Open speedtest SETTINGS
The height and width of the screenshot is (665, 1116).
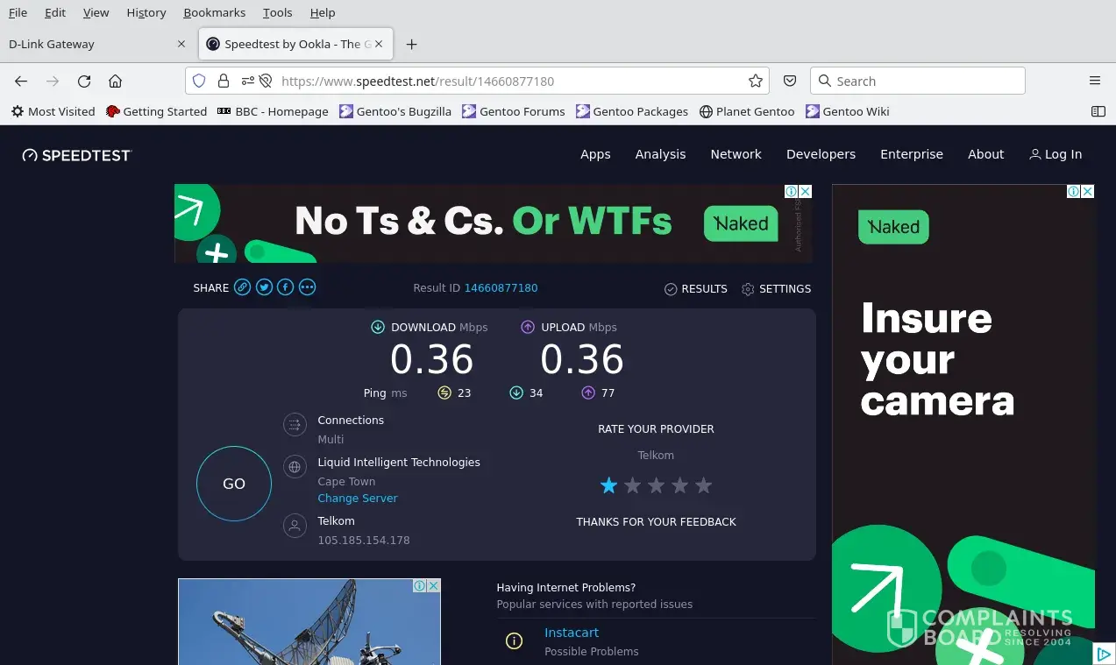point(776,289)
